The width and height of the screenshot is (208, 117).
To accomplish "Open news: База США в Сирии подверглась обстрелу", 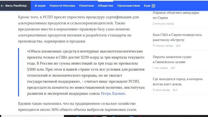I will click(x=177, y=37).
